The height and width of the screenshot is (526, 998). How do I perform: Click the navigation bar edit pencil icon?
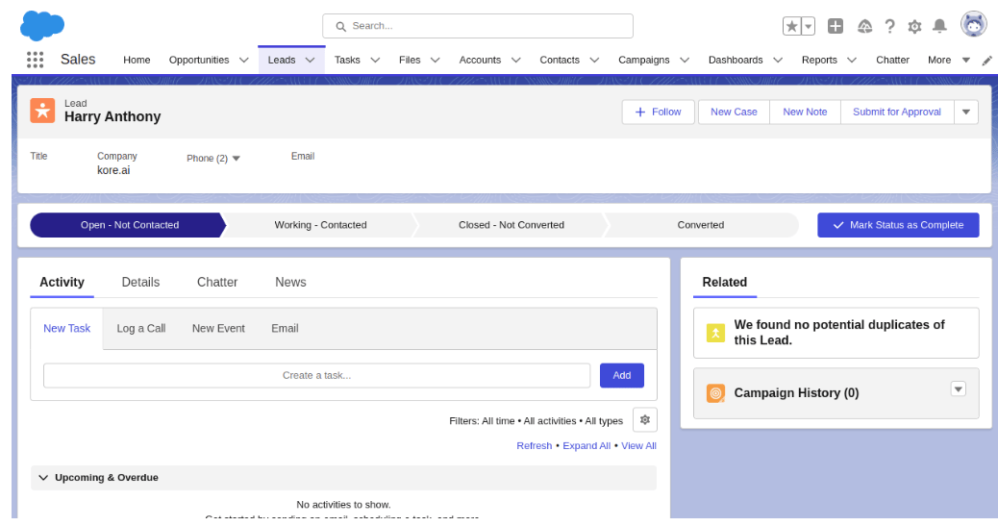tap(987, 61)
